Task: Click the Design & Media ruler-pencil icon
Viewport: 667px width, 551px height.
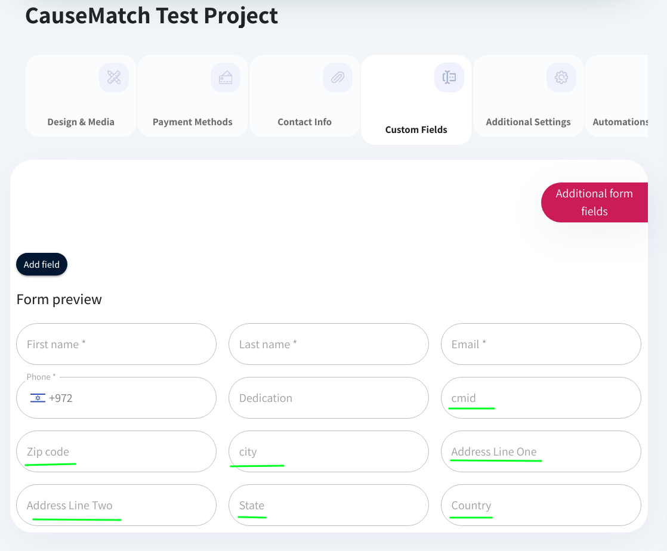Action: click(x=114, y=78)
